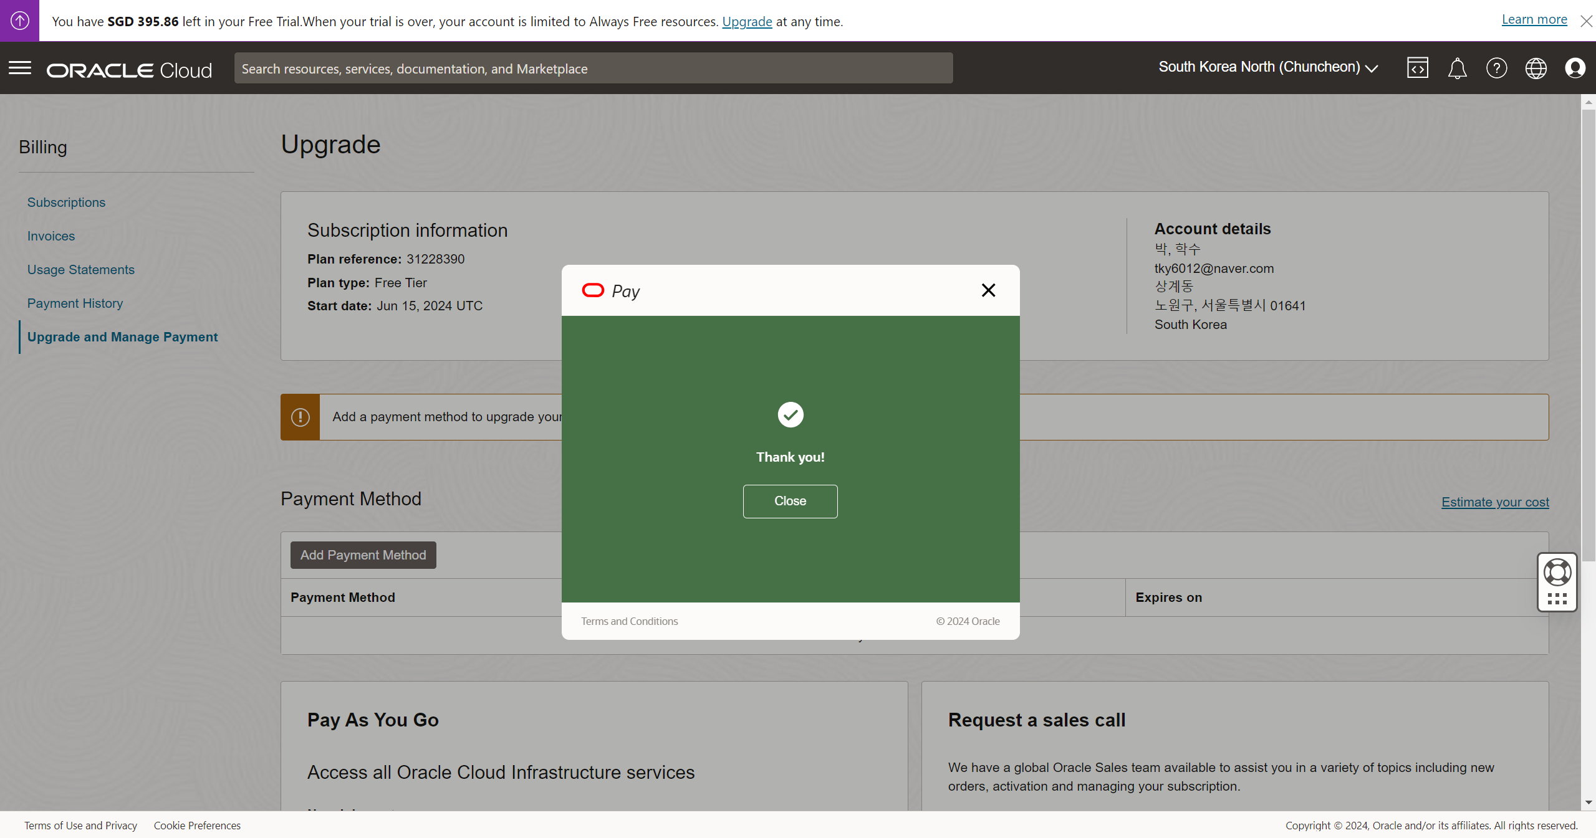The image size is (1596, 838).
Task: Go to Invoices in Billing sidebar
Action: 51,236
